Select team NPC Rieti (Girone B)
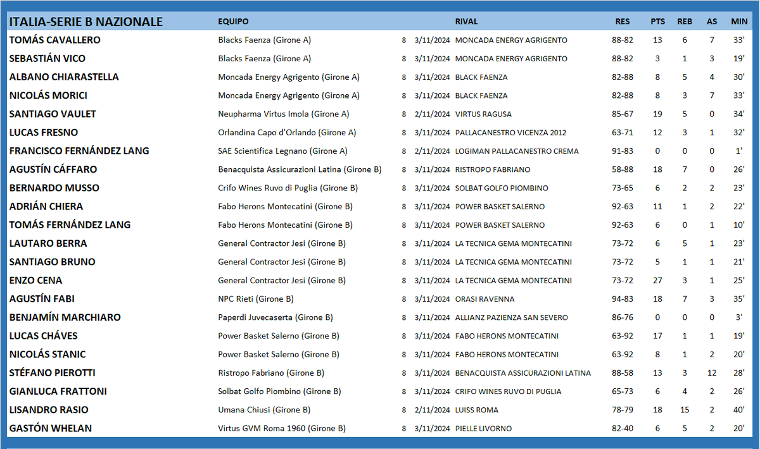The width and height of the screenshot is (760, 449). [256, 298]
